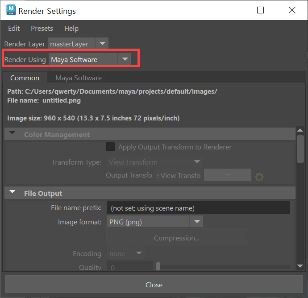
Task: Open the Transform Type dropdown
Action: (x=155, y=162)
